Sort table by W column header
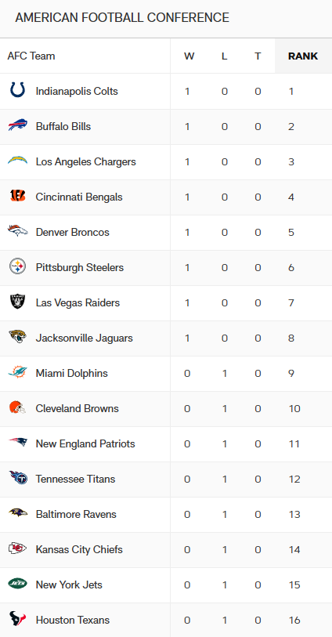This screenshot has height=637, width=332. [189, 56]
